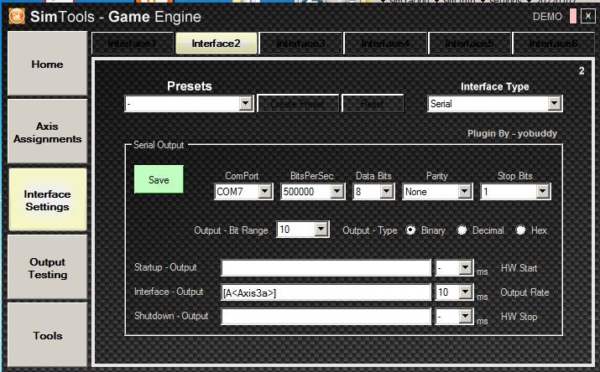
Task: Switch to Interface5 tab
Action: point(470,44)
